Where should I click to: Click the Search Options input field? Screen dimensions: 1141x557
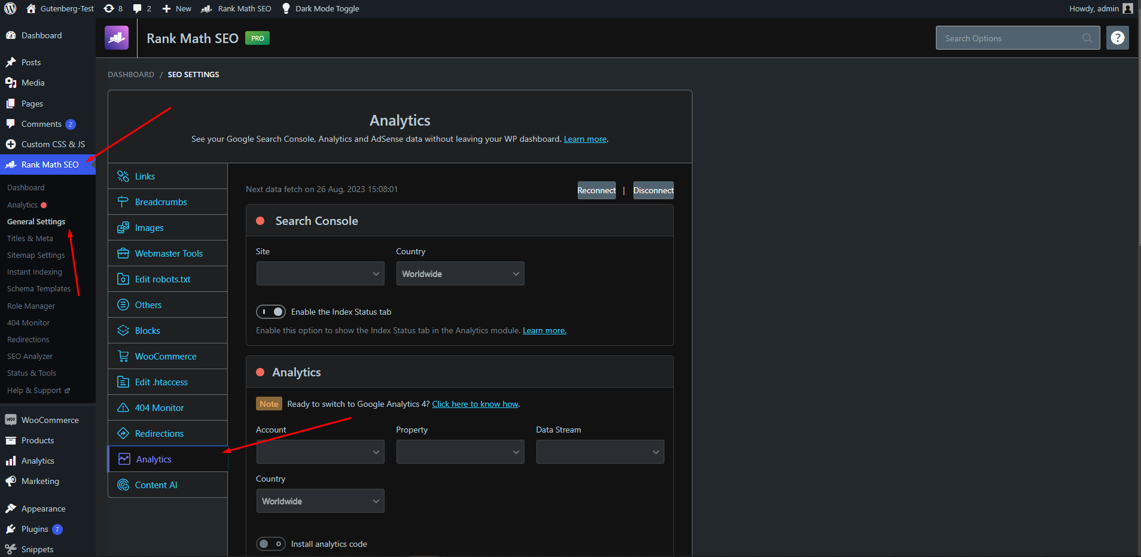(x=1011, y=38)
